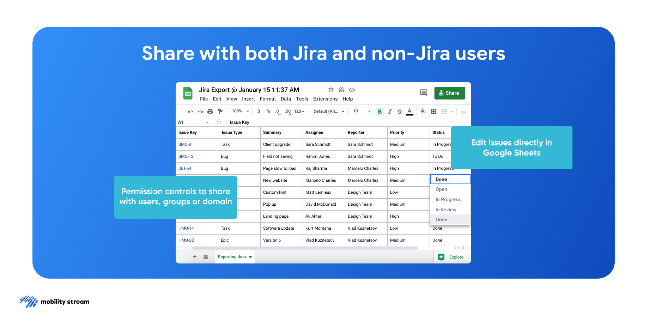
Task: Open the HMU-22 issue link
Action: coord(186,240)
